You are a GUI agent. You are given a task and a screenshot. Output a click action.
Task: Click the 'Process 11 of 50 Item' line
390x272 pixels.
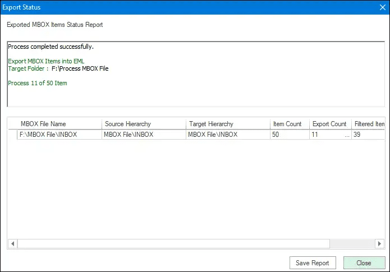[38, 83]
